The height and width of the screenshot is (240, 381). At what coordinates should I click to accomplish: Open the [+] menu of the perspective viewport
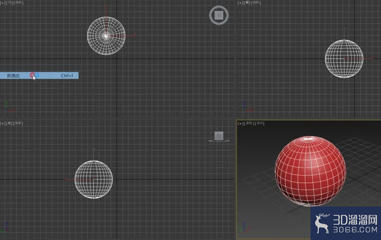point(240,123)
